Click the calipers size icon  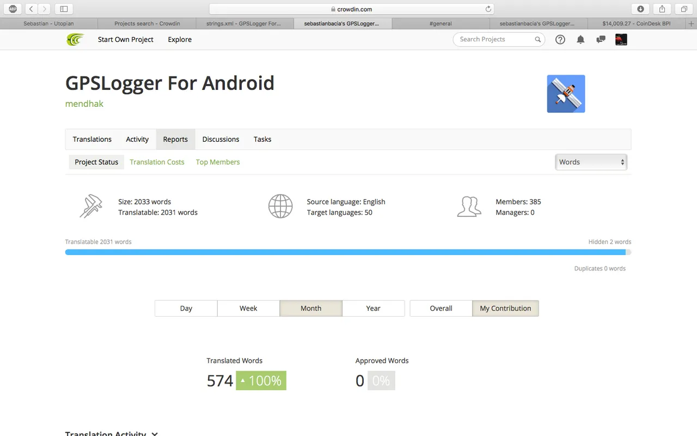(90, 207)
